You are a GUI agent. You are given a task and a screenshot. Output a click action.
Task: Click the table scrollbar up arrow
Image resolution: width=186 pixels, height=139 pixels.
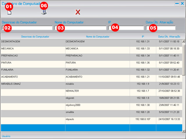(183, 41)
